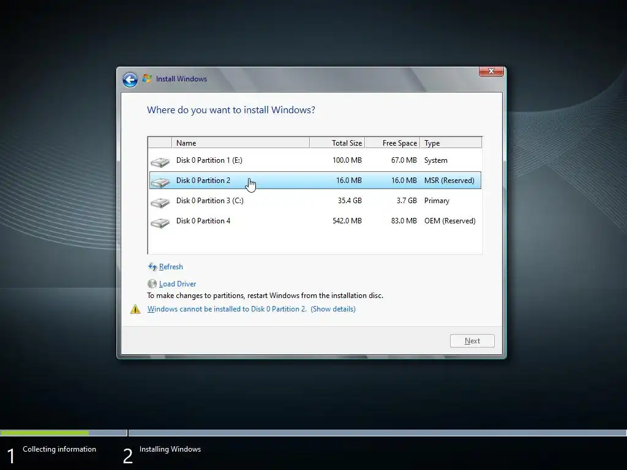Viewport: 627px width, 470px height.
Task: Click the 83.0 MB free space cell
Action: pyautogui.click(x=404, y=220)
